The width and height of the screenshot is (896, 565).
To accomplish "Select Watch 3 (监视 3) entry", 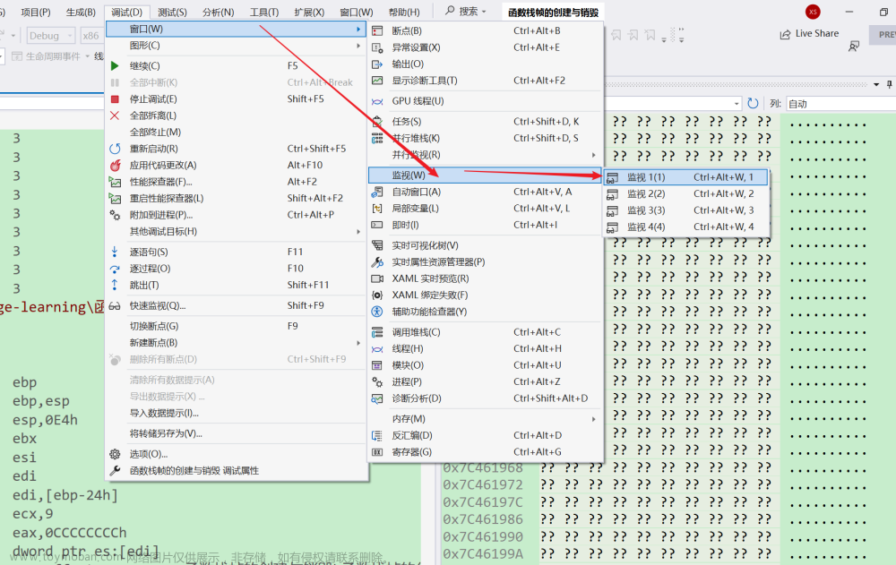I will point(685,210).
